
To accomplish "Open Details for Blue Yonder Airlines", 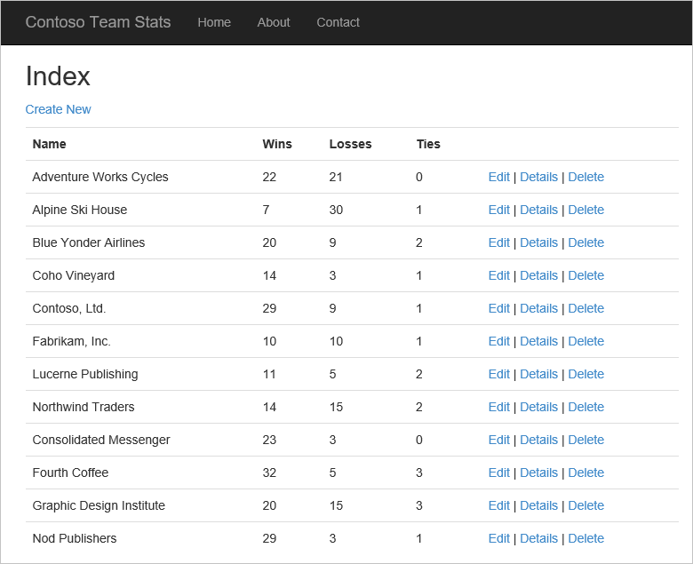I will pyautogui.click(x=538, y=242).
